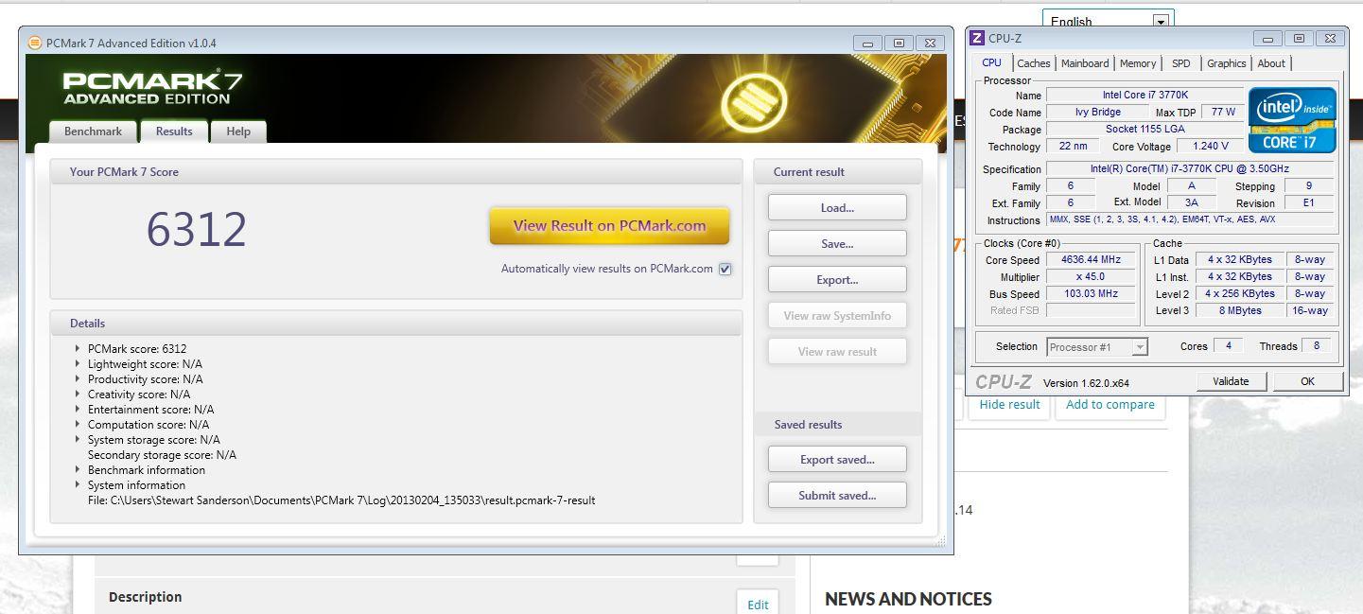Click the Edit button beside Description
The width and height of the screenshot is (1363, 614).
click(758, 605)
